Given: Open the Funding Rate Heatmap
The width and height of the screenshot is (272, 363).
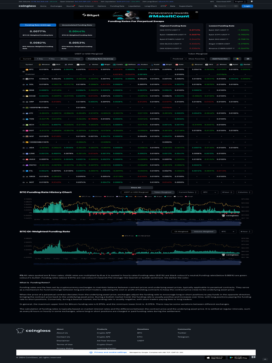Looking at the screenshot, I should 101,59.
